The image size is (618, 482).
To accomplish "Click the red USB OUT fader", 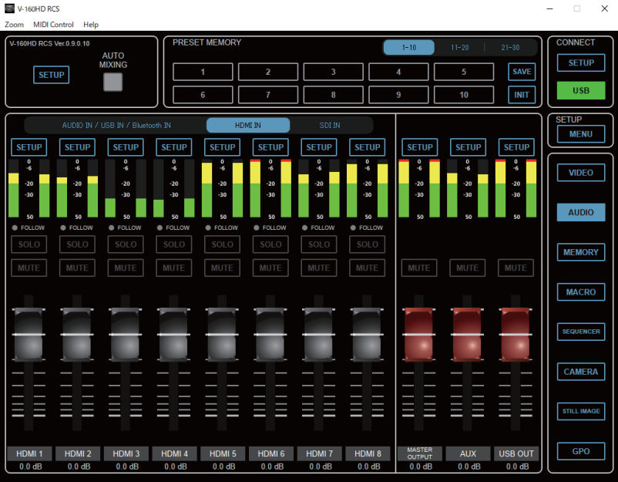I will coord(516,335).
